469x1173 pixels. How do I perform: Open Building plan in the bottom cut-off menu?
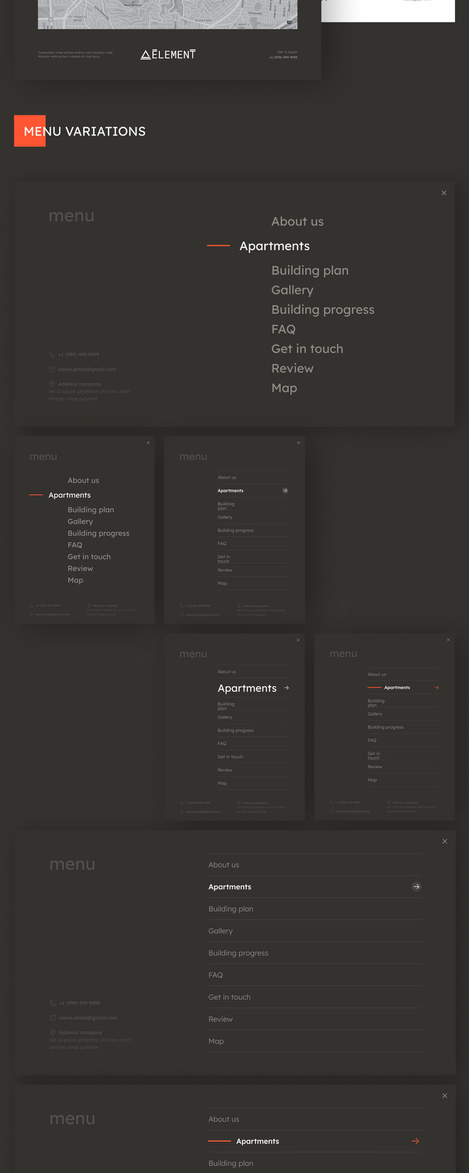point(231,1163)
